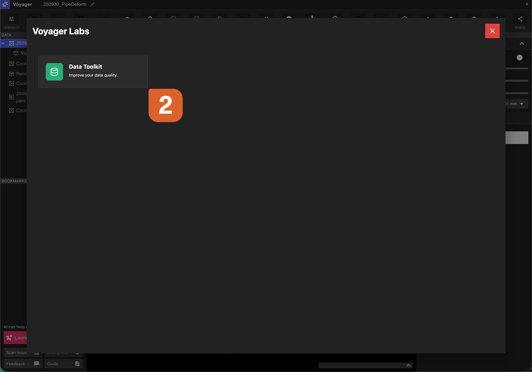Click the 250930_PipeDeform project title

pyautogui.click(x=65, y=4)
